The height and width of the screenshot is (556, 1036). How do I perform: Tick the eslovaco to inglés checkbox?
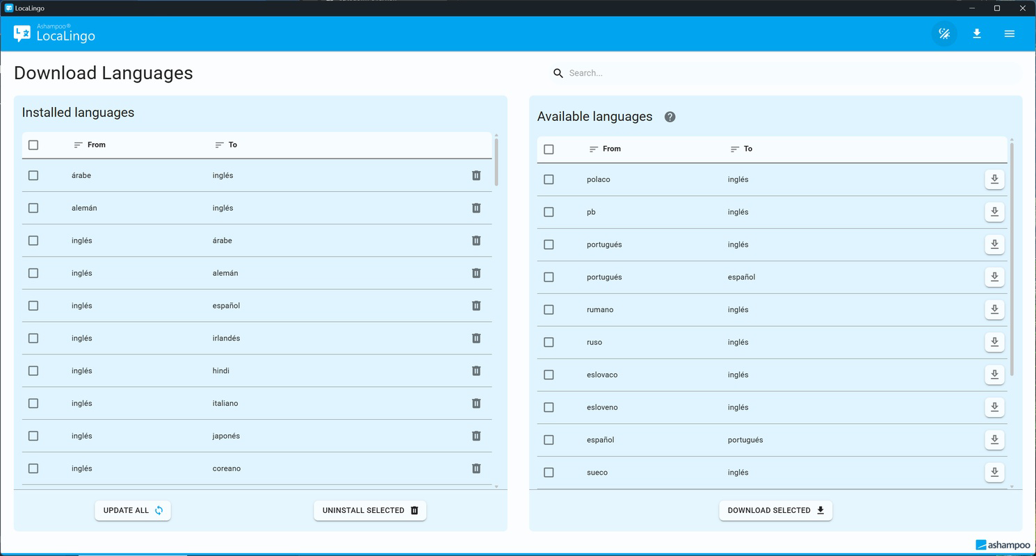pos(549,375)
